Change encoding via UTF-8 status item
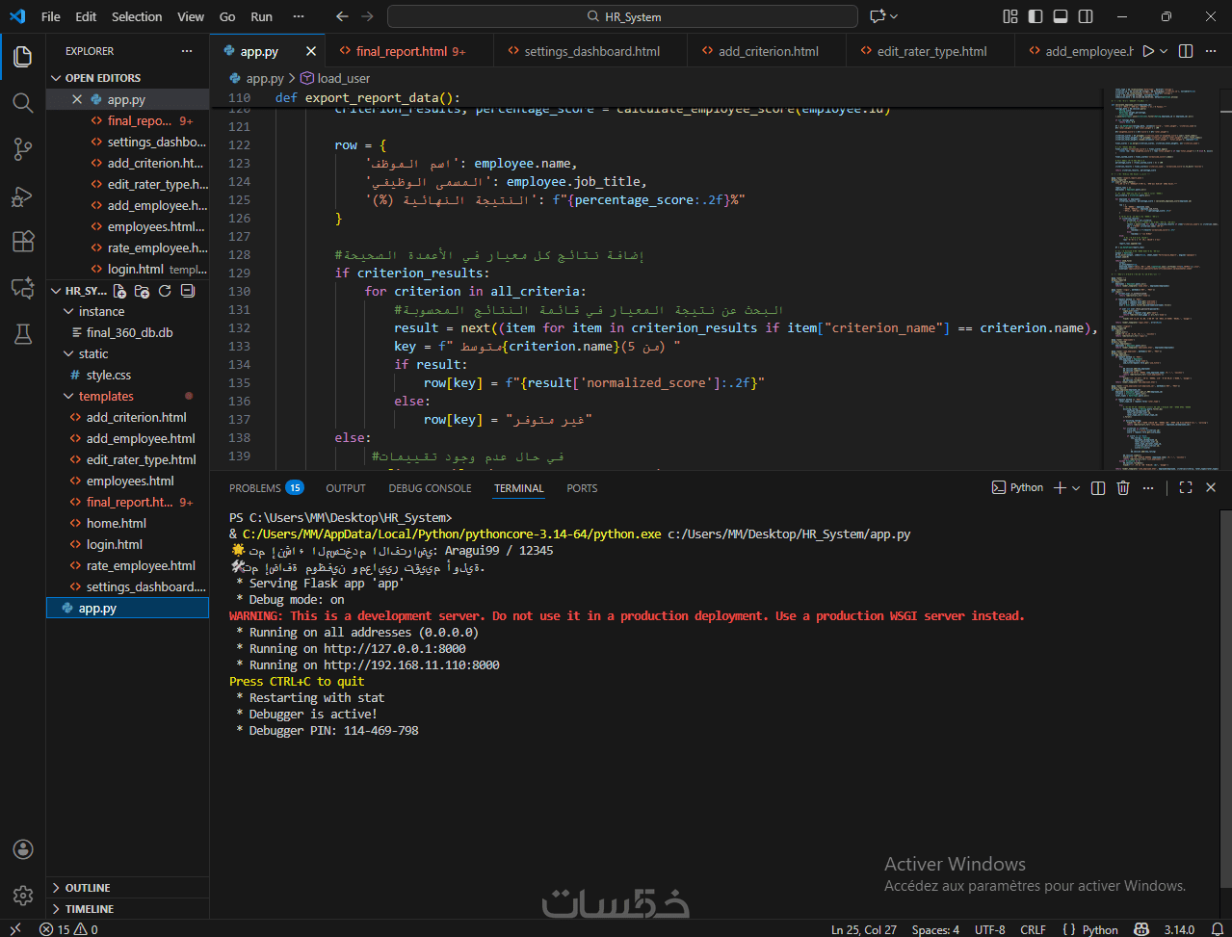This screenshot has width=1232, height=937. click(989, 929)
